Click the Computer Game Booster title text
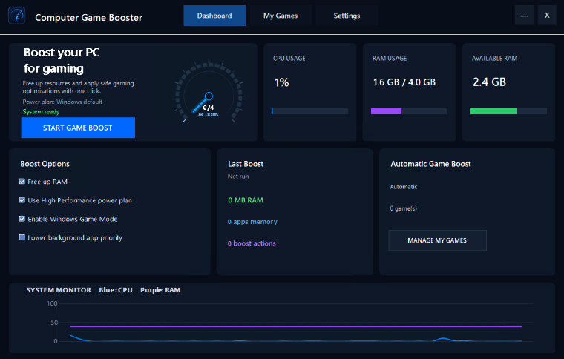The height and width of the screenshot is (359, 564). click(89, 18)
